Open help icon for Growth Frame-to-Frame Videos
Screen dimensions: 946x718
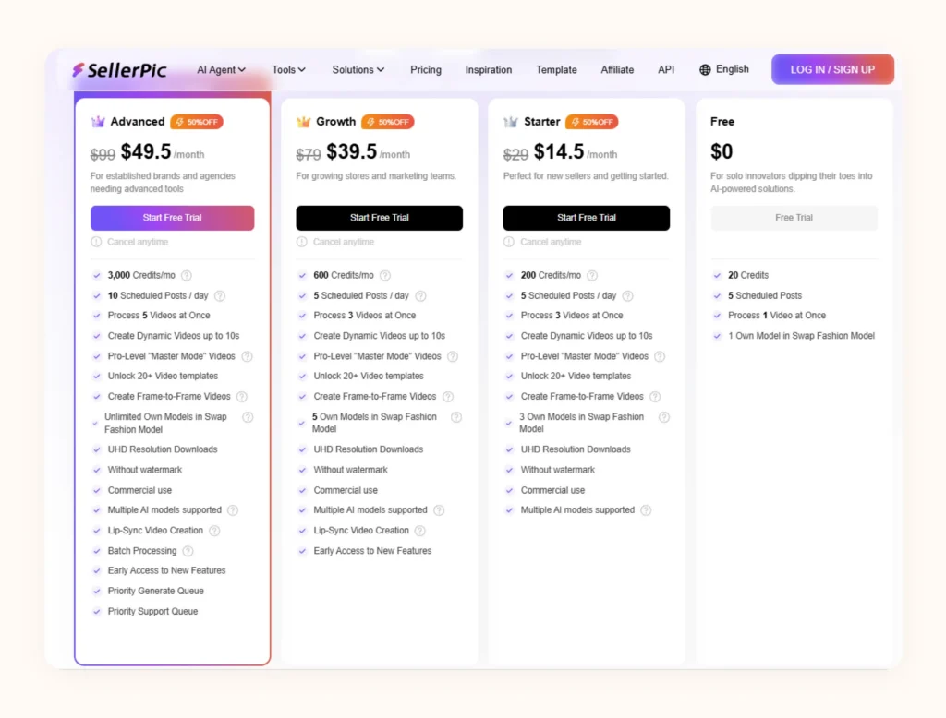pyautogui.click(x=448, y=397)
